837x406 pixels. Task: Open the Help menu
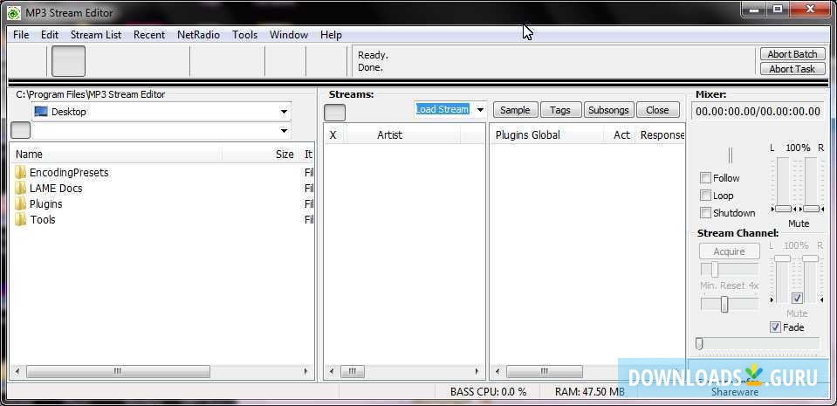click(x=331, y=35)
